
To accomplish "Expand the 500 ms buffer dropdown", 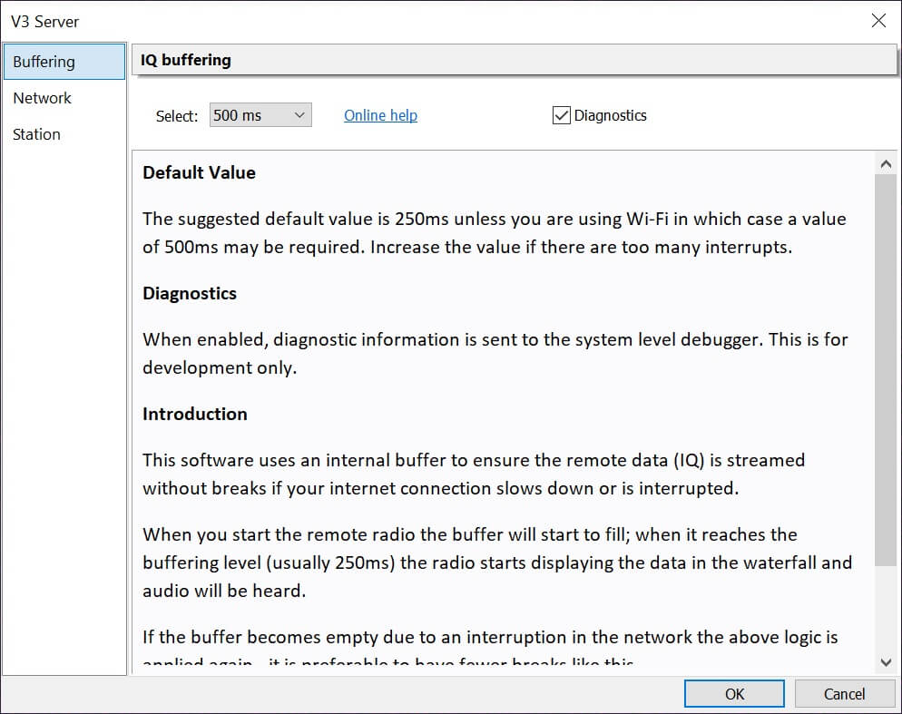I will 260,115.
